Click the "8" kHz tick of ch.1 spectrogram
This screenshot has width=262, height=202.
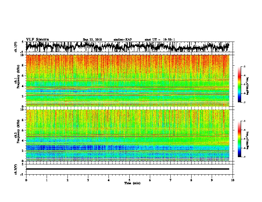[x=23, y=65]
